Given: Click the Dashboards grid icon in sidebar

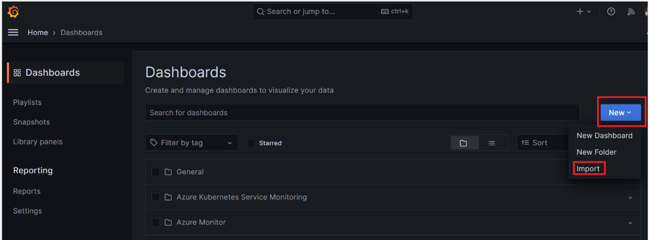Looking at the screenshot, I should pyautogui.click(x=17, y=73).
